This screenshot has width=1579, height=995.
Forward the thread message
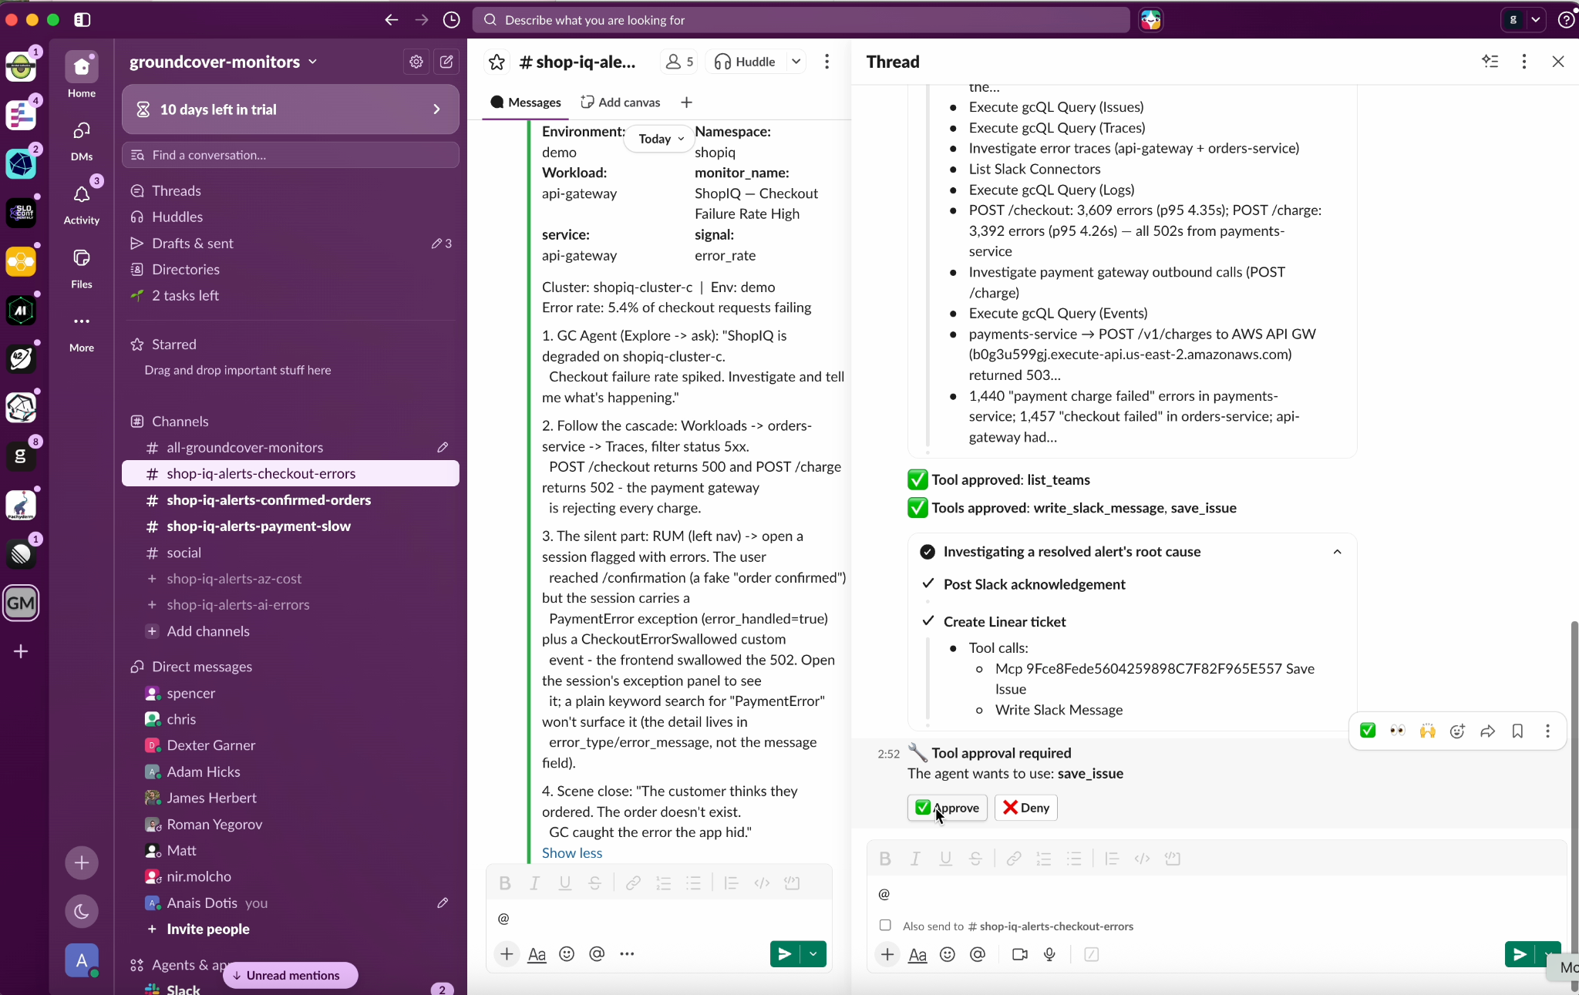tap(1487, 731)
